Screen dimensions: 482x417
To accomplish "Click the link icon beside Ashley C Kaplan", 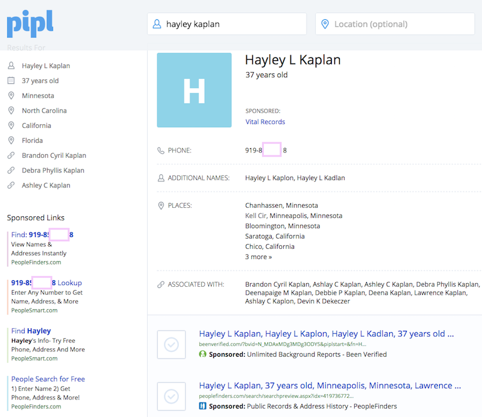I will coord(11,185).
